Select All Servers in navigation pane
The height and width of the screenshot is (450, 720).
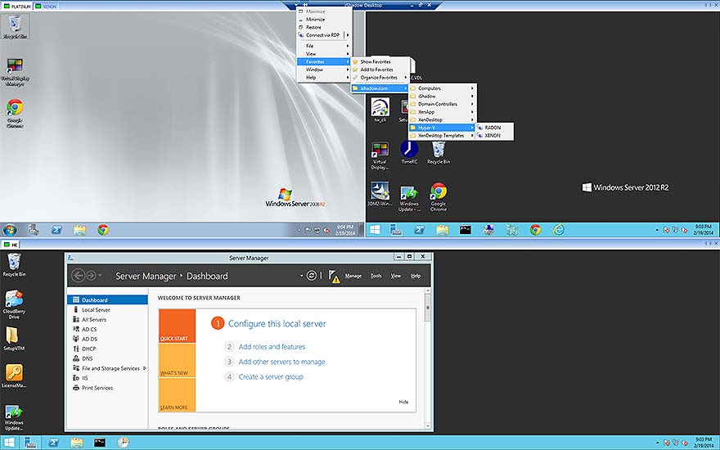(107, 320)
